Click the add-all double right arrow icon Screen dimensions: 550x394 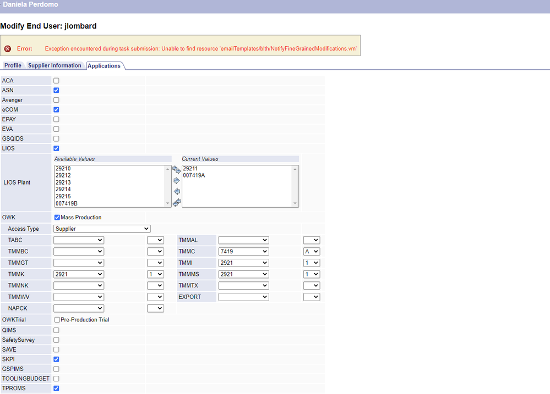pos(177,170)
